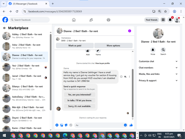Open conversation information purple icon
185x139 pixels.
(x=129, y=31)
